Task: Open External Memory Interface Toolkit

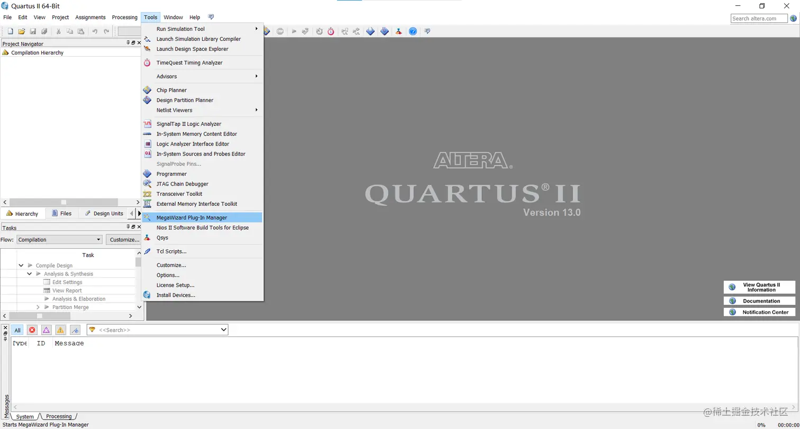Action: tap(202, 204)
